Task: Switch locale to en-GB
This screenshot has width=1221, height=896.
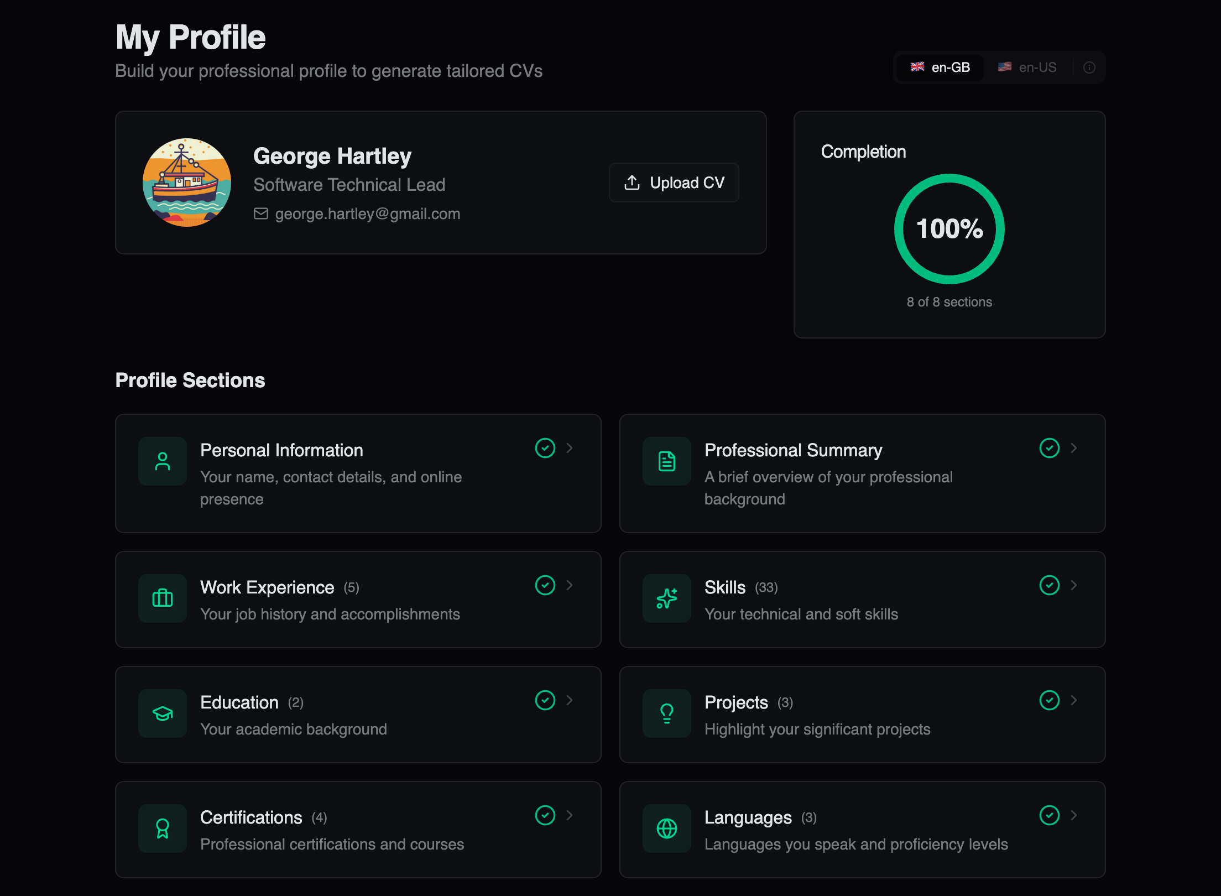Action: click(940, 67)
